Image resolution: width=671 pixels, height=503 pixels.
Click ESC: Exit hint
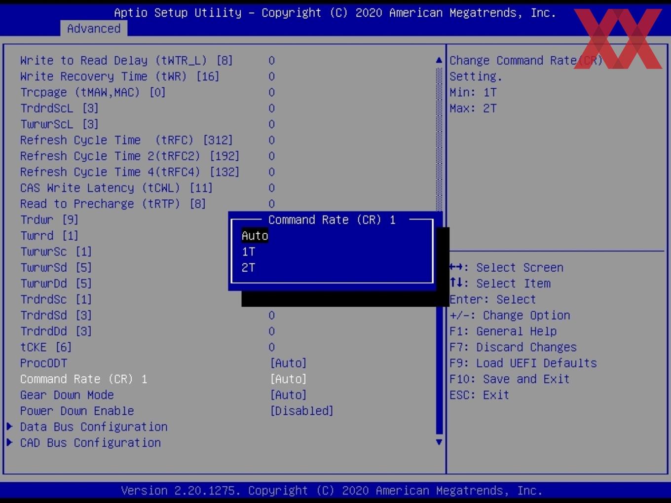[479, 395]
